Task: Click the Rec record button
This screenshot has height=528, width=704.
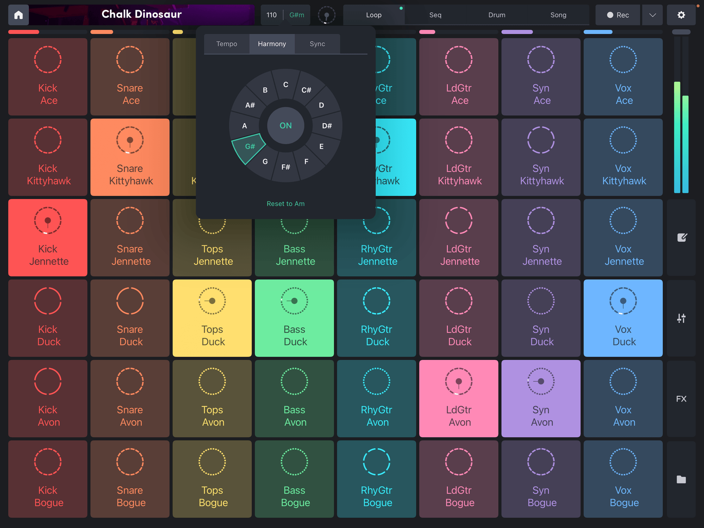Action: 617,15
